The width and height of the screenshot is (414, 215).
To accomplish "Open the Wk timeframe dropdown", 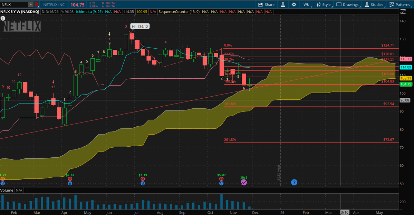I will click(x=306, y=4).
